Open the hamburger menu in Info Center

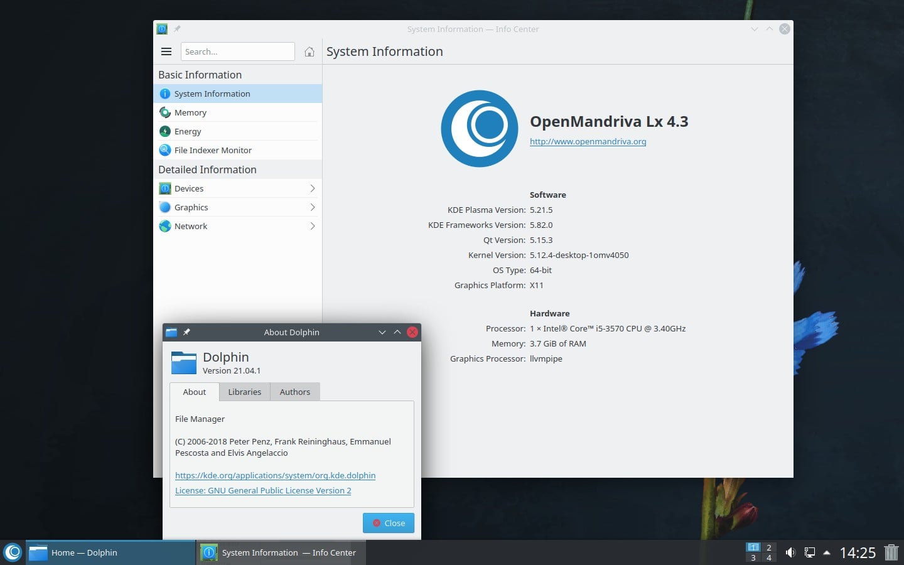point(166,51)
